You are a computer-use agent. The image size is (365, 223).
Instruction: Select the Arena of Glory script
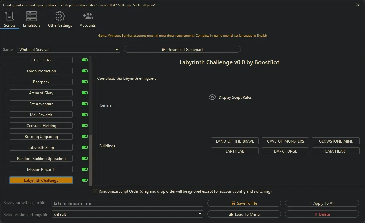click(x=41, y=93)
